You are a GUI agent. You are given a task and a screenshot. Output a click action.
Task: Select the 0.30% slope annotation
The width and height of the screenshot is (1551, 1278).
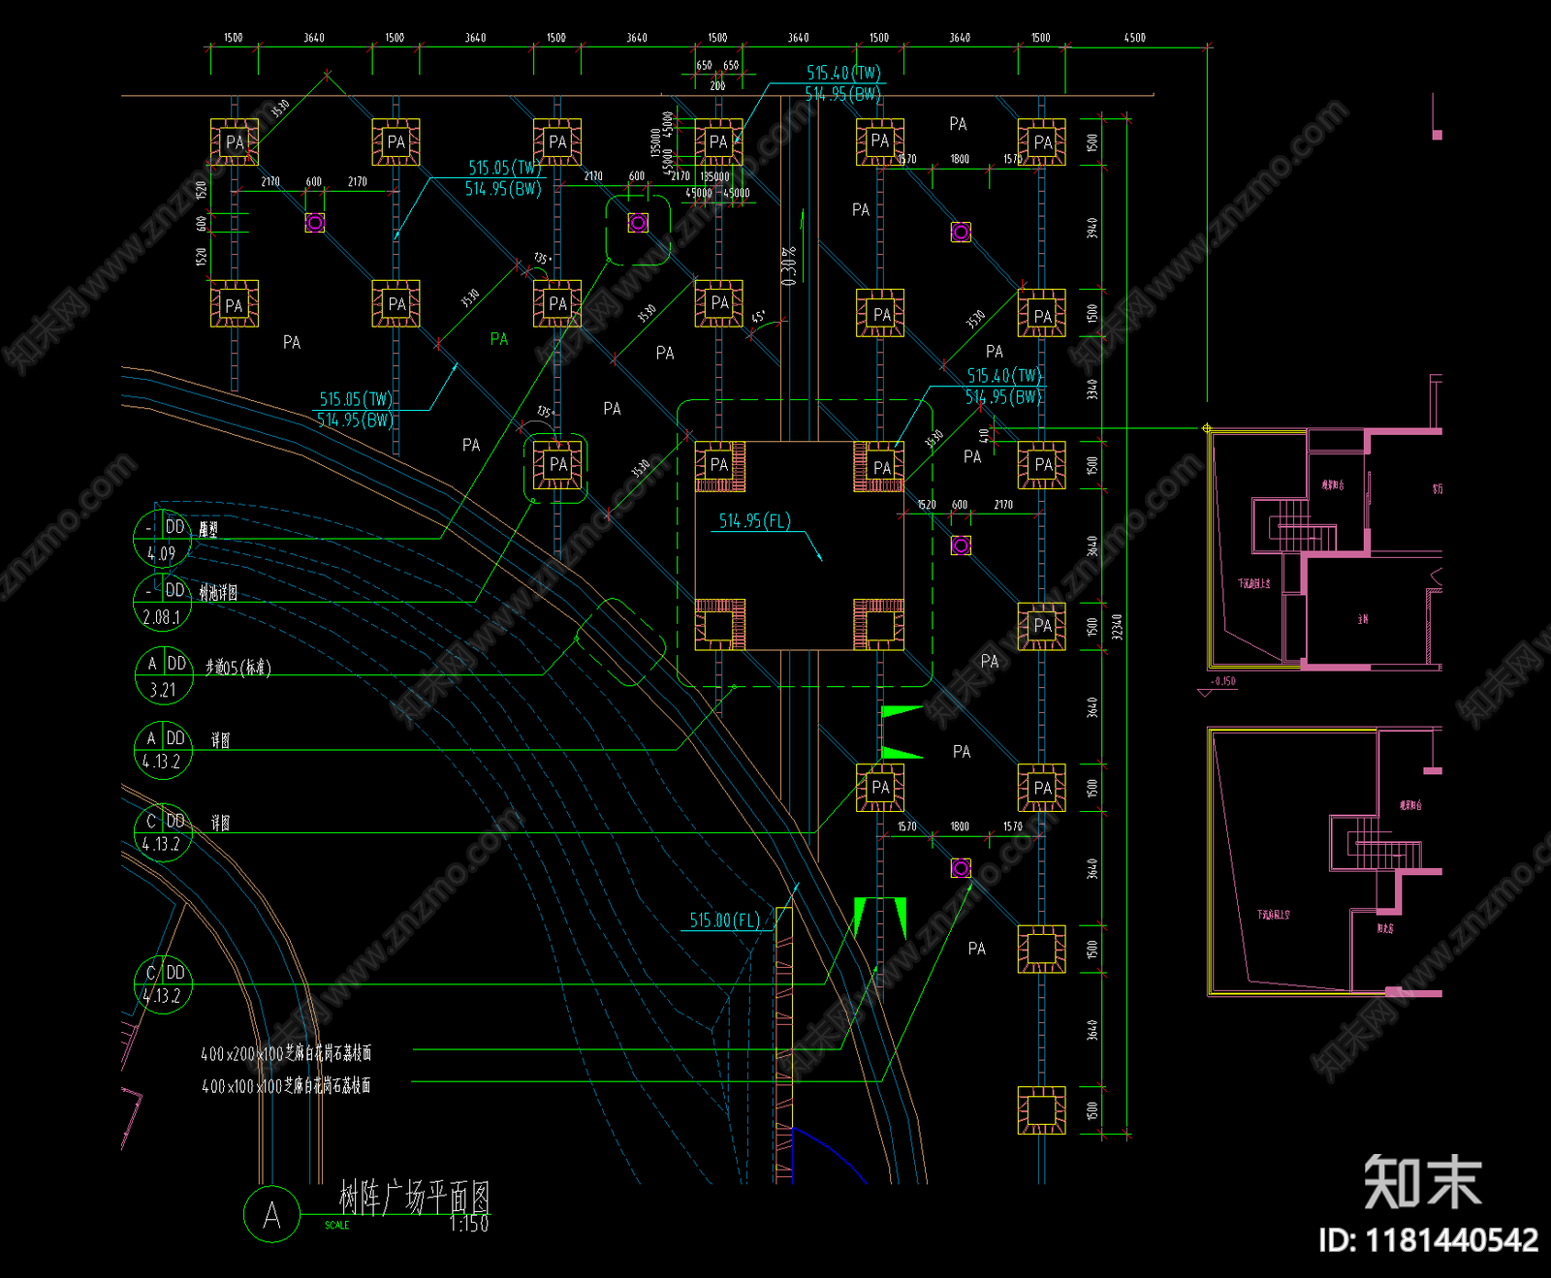click(789, 265)
